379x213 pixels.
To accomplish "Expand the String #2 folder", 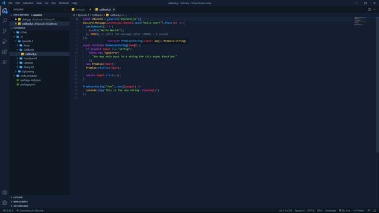I will [x=40, y=67].
